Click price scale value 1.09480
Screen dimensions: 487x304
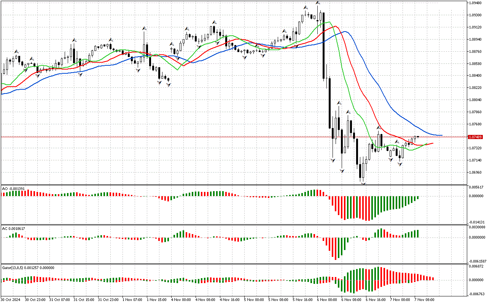(x=476, y=3)
